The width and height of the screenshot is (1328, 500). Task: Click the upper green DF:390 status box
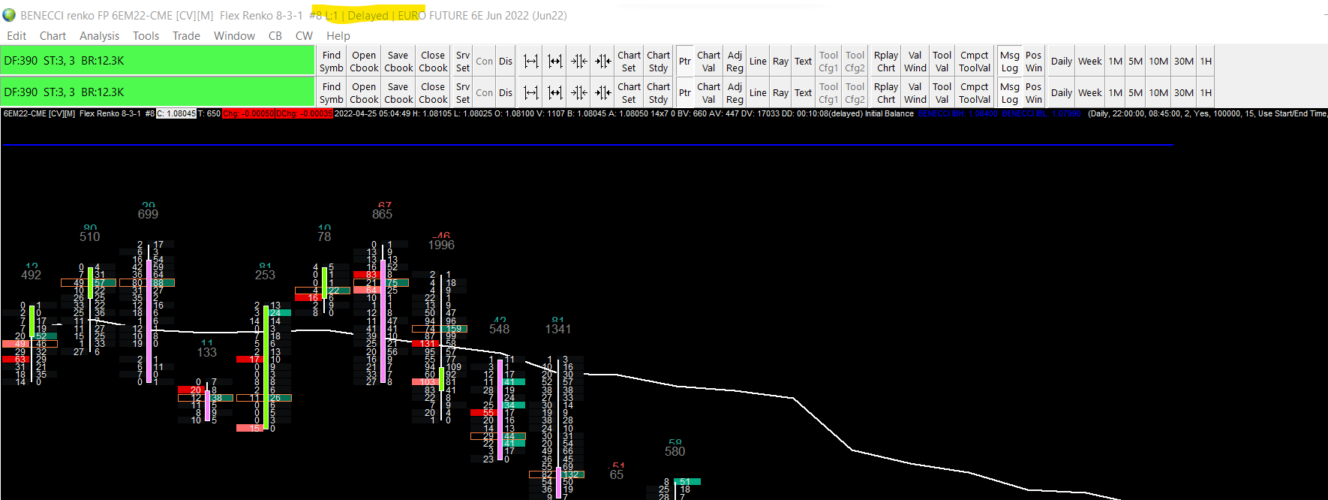point(158,61)
